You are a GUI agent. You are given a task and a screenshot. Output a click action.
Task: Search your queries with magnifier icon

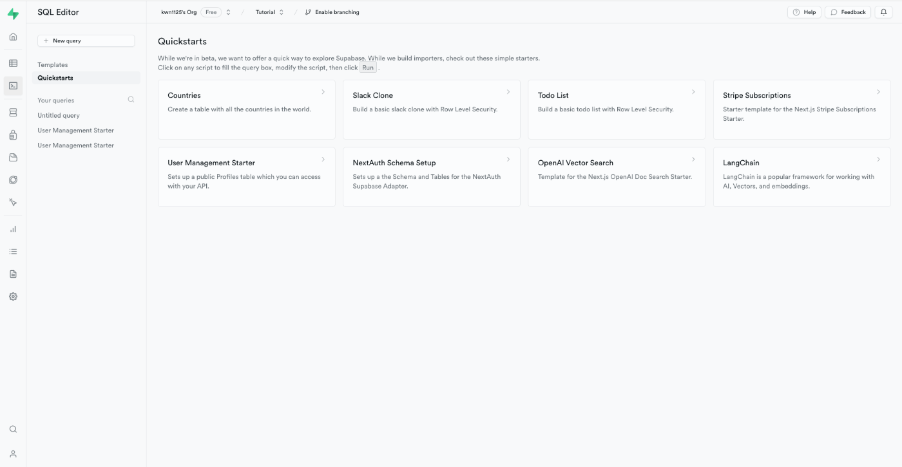(131, 100)
